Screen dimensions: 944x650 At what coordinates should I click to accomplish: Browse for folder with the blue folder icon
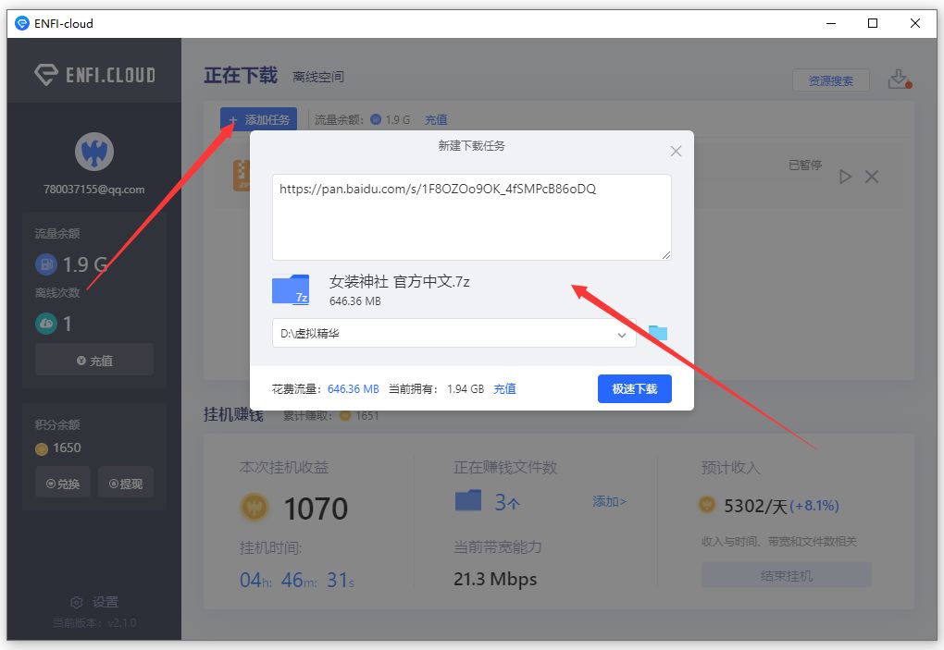[657, 333]
